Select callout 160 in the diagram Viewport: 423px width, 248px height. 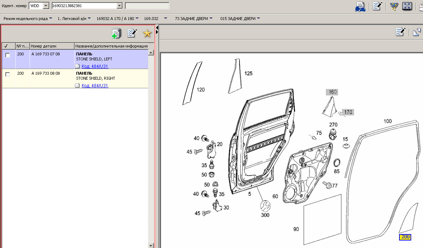332,92
